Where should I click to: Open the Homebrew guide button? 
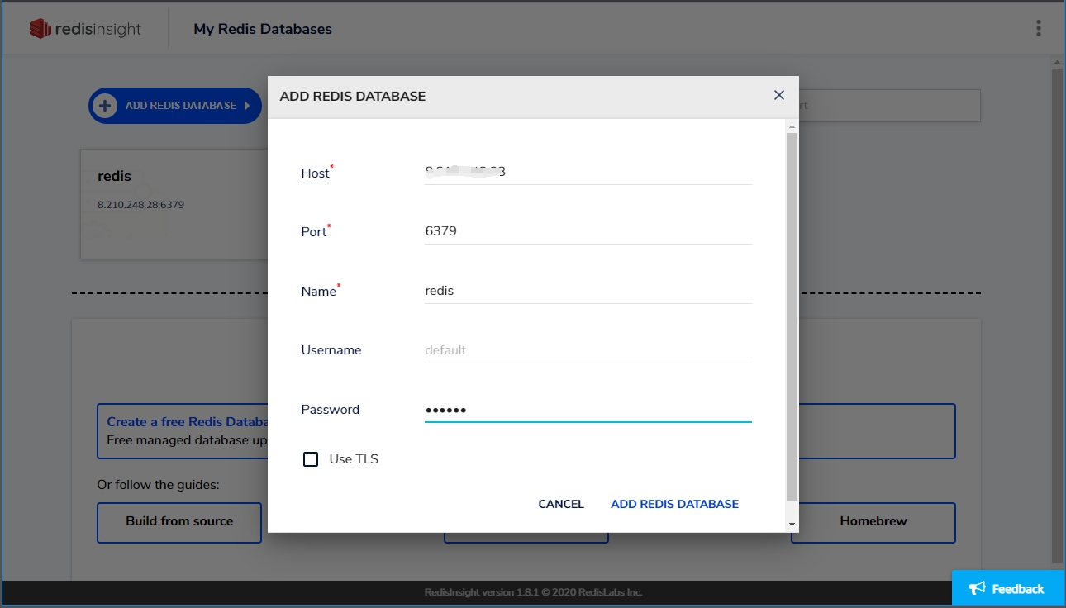click(x=873, y=522)
